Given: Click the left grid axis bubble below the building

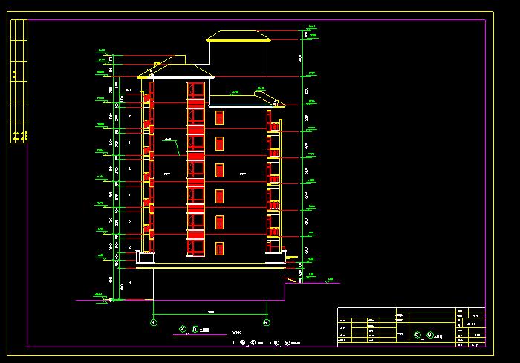Looking at the screenshot, I should [x=153, y=323].
